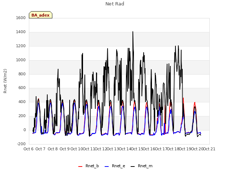This screenshot has height=173, width=231.
Task: Click the Oct 7 x-axis label
Action: [40, 149]
